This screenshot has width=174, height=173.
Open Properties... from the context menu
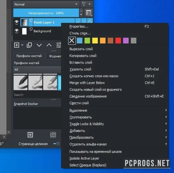pyautogui.click(x=115, y=27)
